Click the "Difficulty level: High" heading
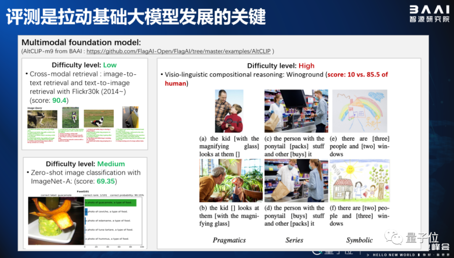The image size is (454, 258). [280, 66]
